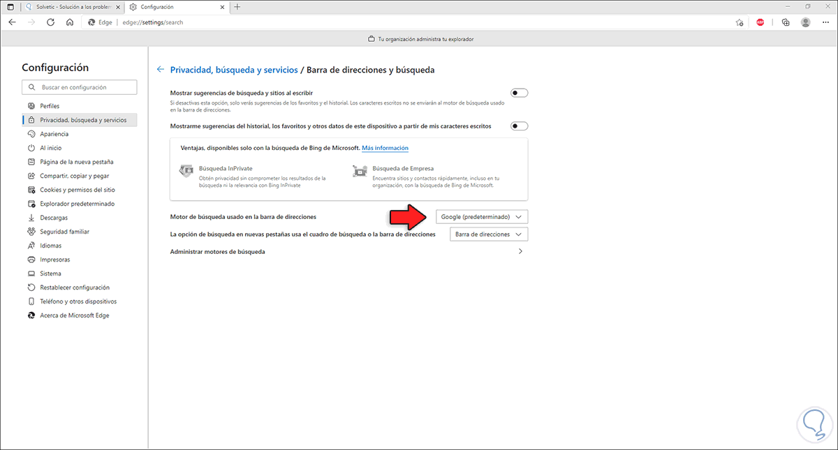Open Privacidad, búsqueda y servicios section
838x450 pixels.
tap(80, 120)
